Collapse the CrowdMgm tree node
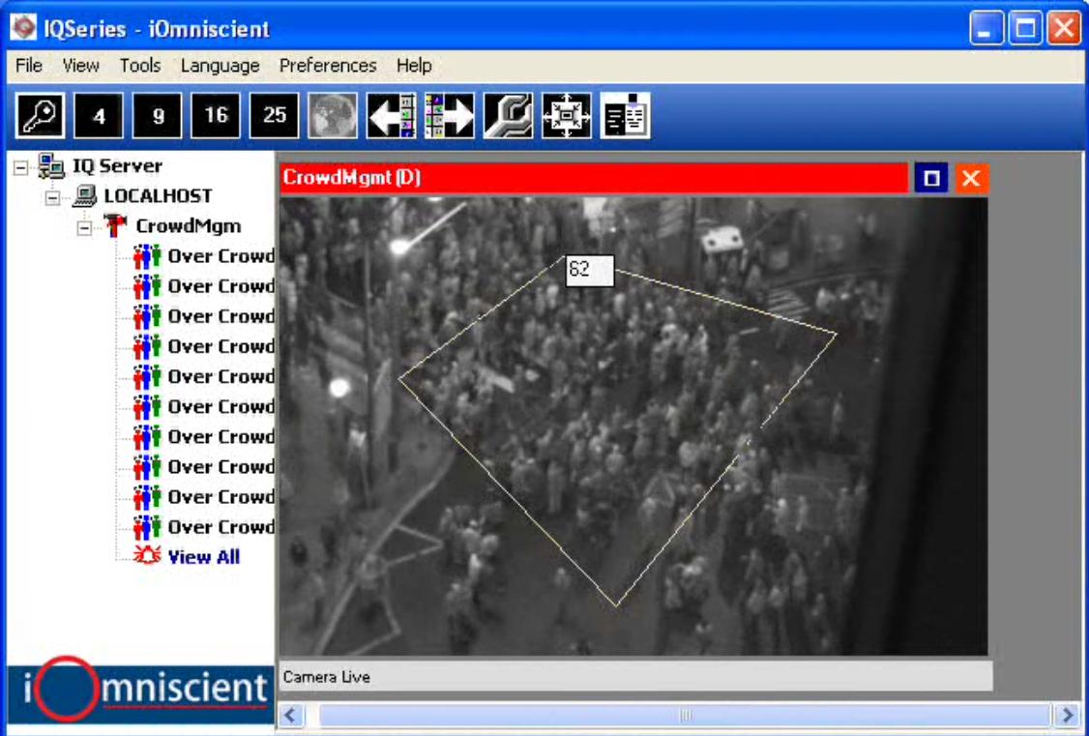This screenshot has height=736, width=1089. pos(84,227)
